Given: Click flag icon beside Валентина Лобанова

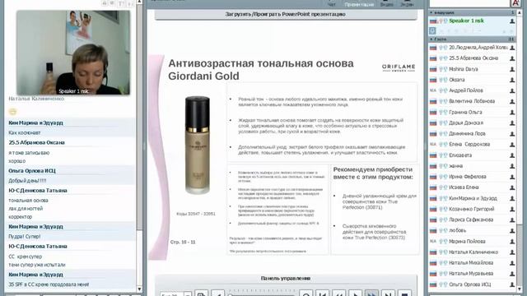Looking at the screenshot, I should click(433, 101).
